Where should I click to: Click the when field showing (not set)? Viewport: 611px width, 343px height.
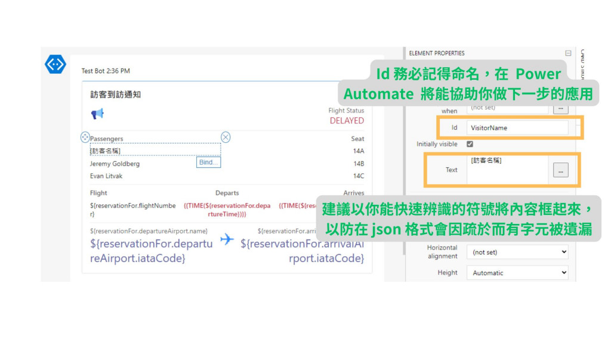tap(507, 108)
